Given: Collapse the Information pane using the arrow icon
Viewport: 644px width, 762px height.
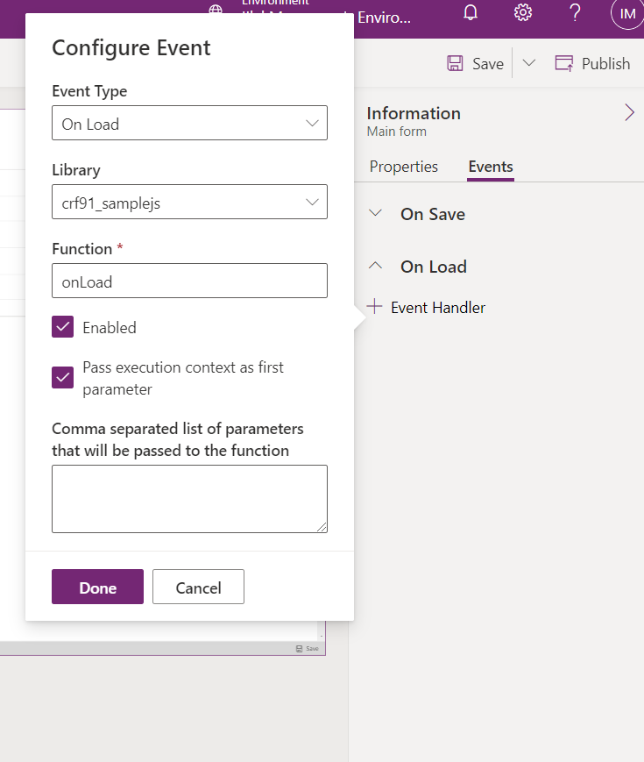Looking at the screenshot, I should click(629, 112).
